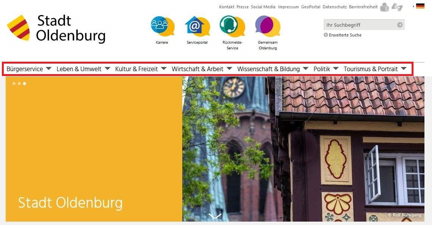Viewport: 432px width, 225px height.
Task: Open the Wirtschaft & Arbeit menu
Action: click(x=198, y=69)
